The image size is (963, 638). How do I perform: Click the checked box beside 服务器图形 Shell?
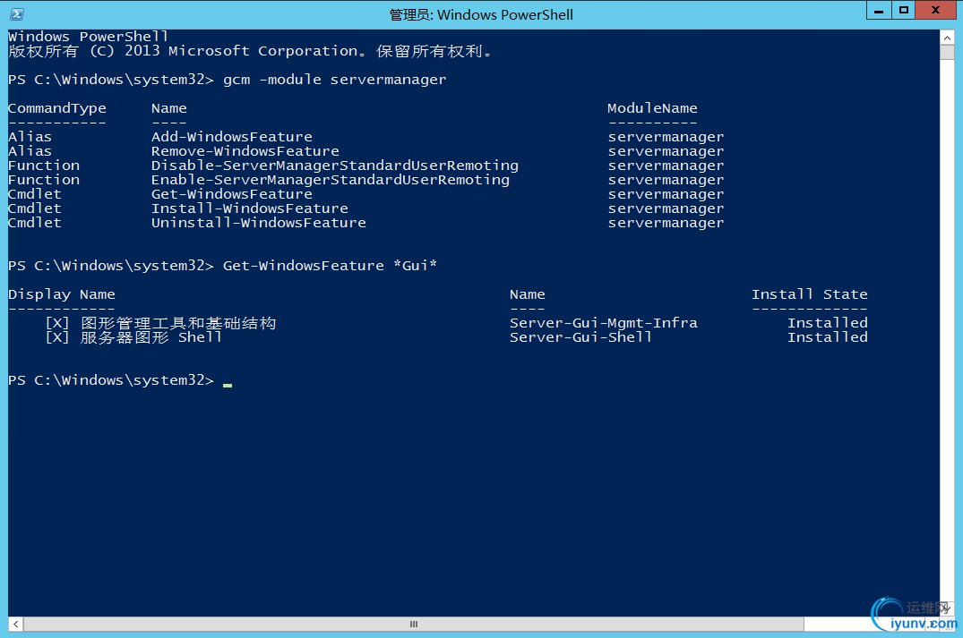(x=56, y=337)
